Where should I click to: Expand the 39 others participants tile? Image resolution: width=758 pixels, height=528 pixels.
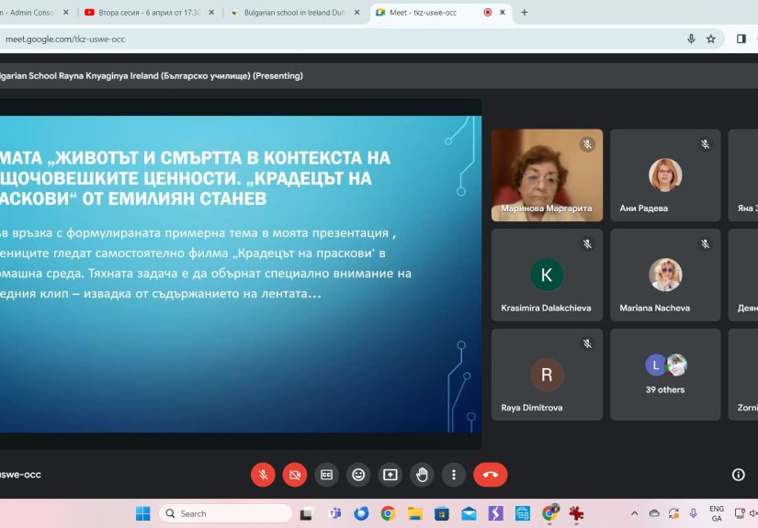pyautogui.click(x=665, y=374)
